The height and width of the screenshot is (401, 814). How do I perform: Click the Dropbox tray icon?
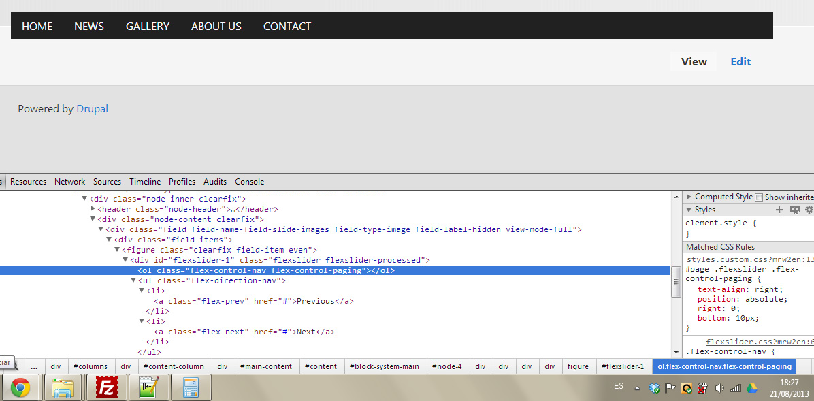(654, 388)
